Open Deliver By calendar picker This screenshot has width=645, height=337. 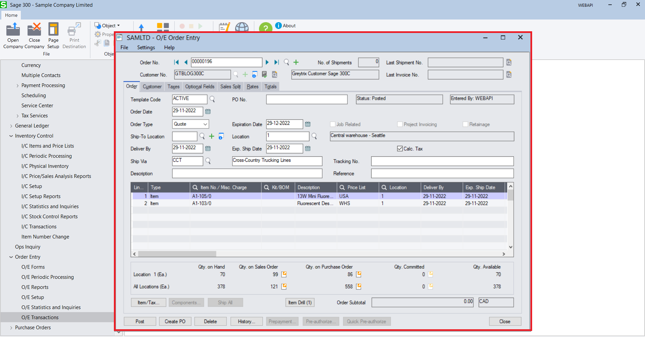(208, 148)
